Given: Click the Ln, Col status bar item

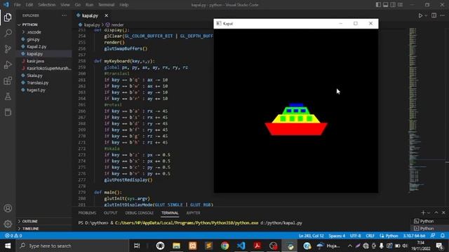Looking at the screenshot, I should [311, 236].
